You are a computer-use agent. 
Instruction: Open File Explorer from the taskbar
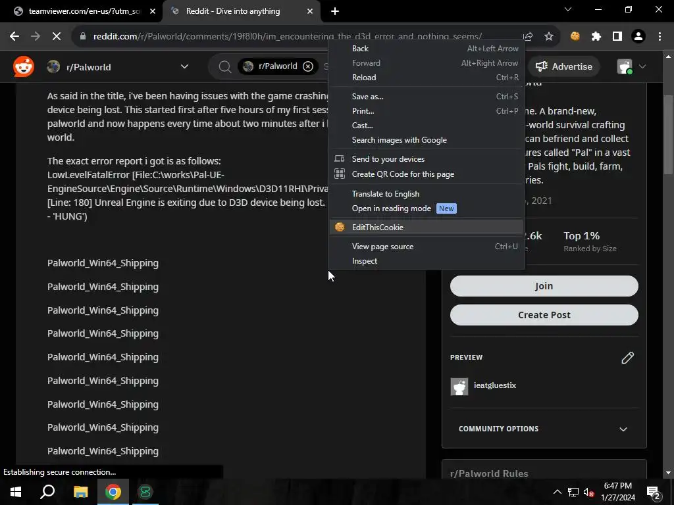click(80, 492)
